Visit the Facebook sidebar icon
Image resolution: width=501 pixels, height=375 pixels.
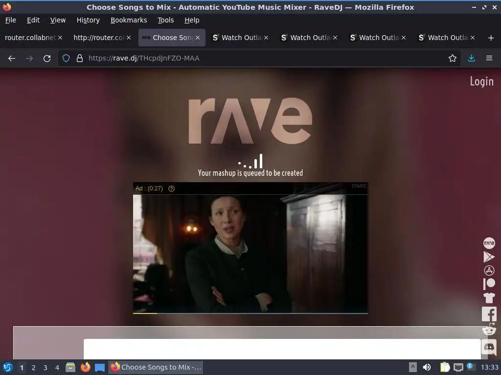tap(489, 314)
